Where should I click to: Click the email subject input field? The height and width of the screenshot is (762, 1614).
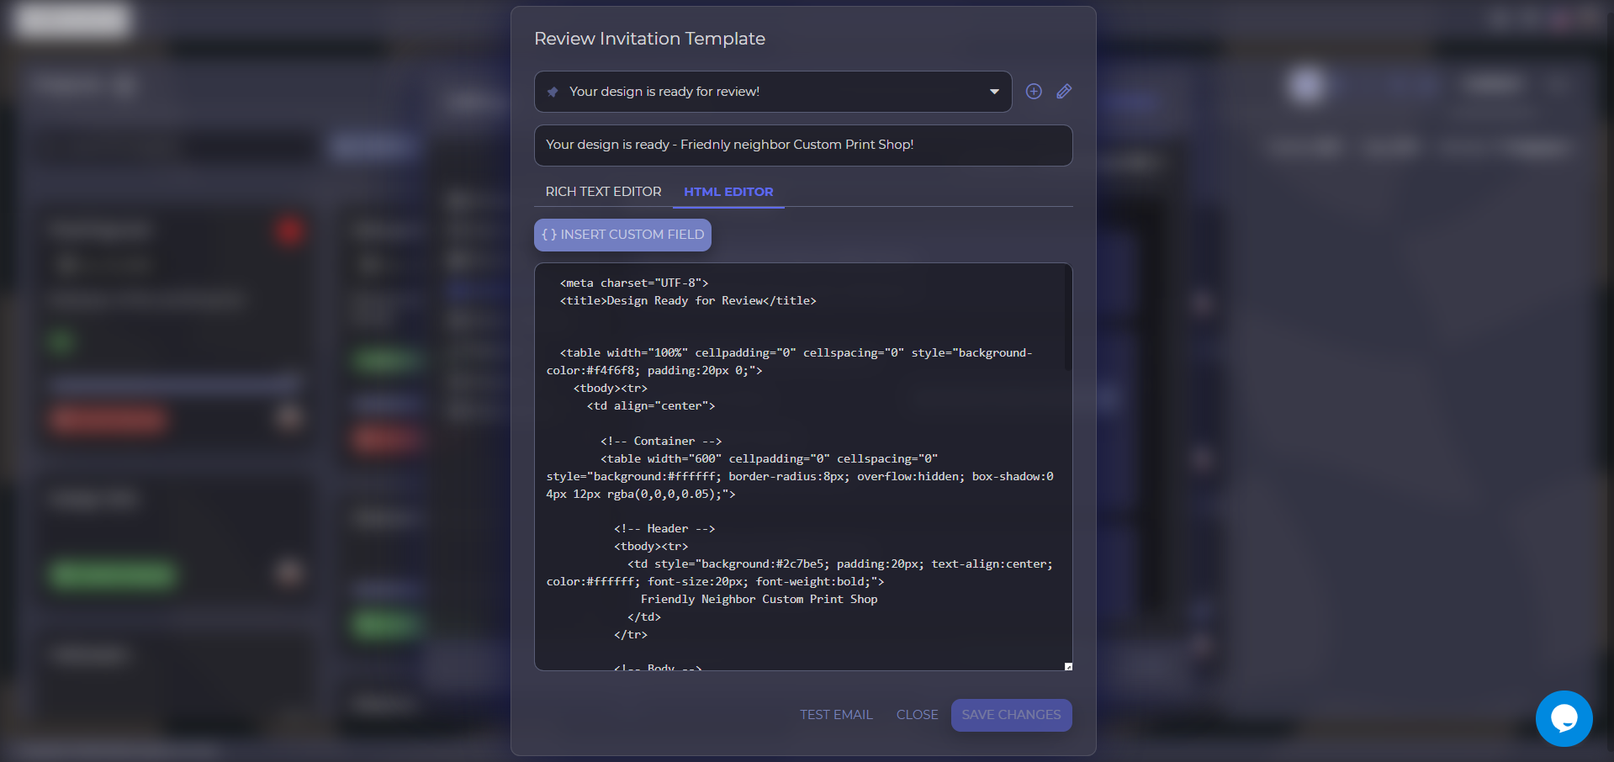point(803,145)
